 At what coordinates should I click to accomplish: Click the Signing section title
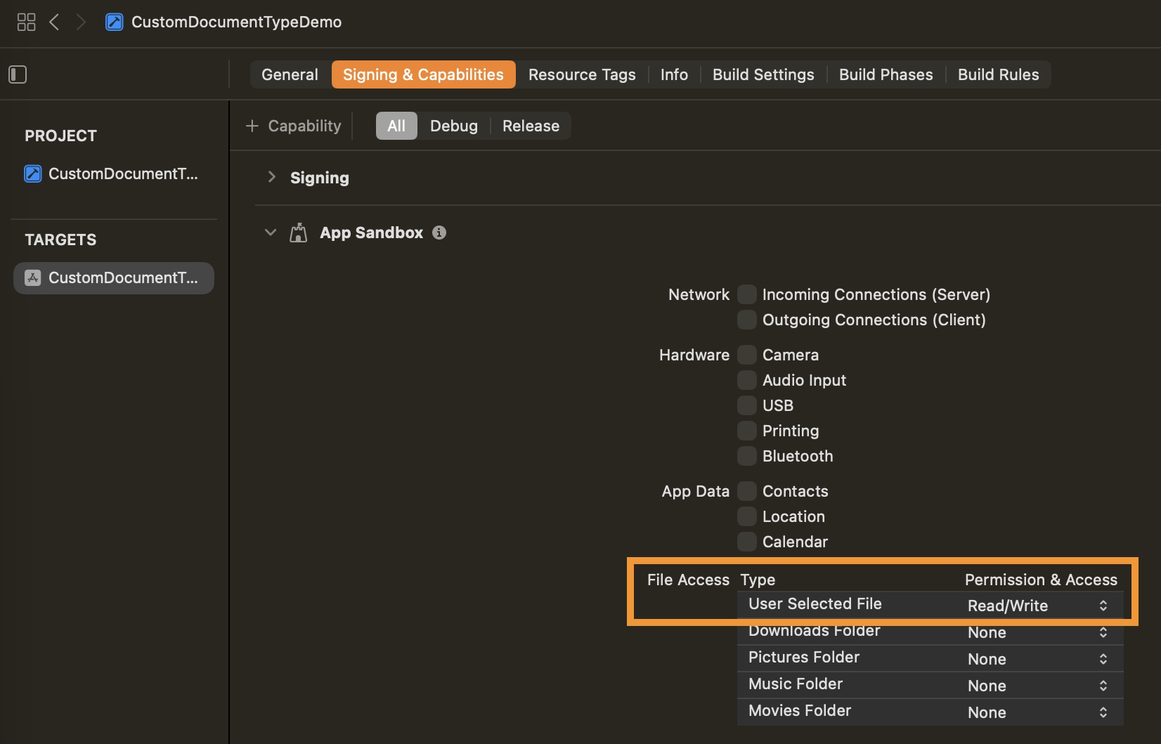(x=320, y=178)
